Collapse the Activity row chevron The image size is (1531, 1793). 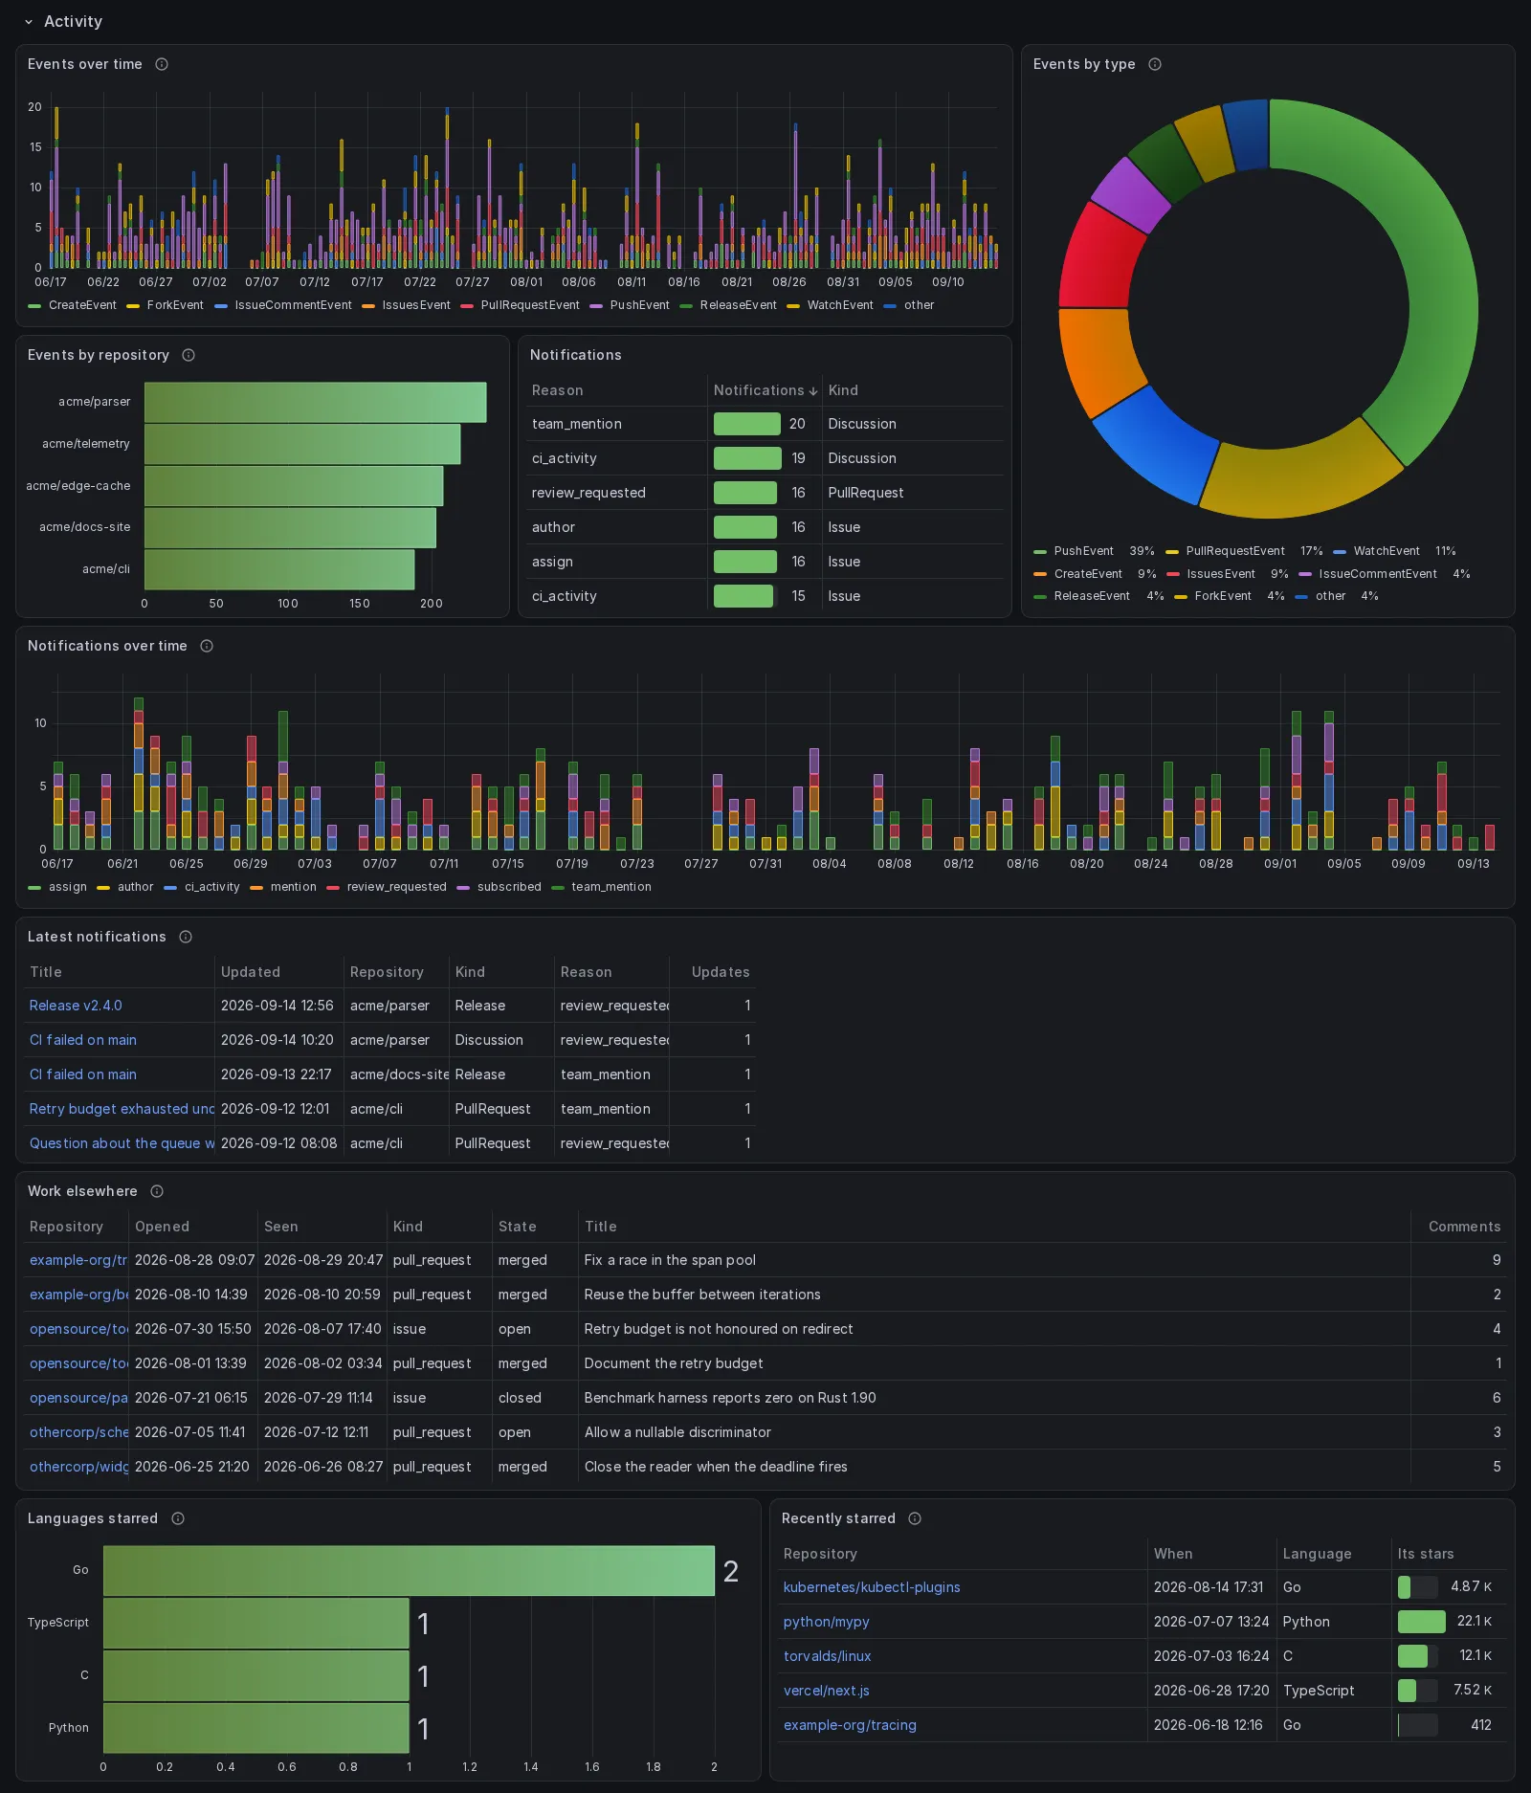click(29, 21)
